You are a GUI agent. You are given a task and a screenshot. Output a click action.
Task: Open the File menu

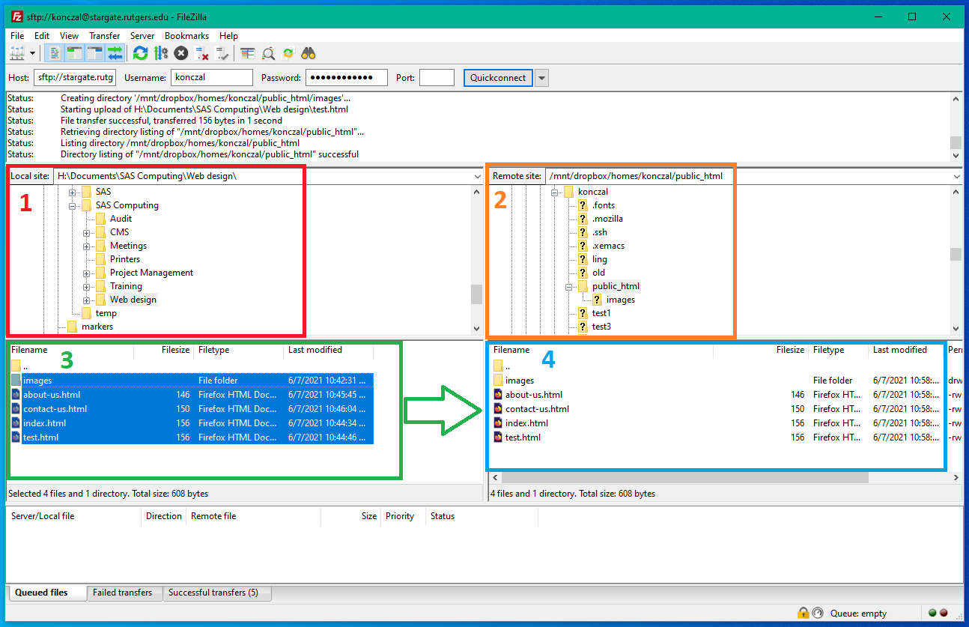pos(17,36)
